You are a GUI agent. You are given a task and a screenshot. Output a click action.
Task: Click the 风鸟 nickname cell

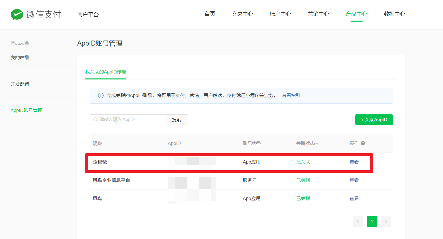tap(97, 198)
